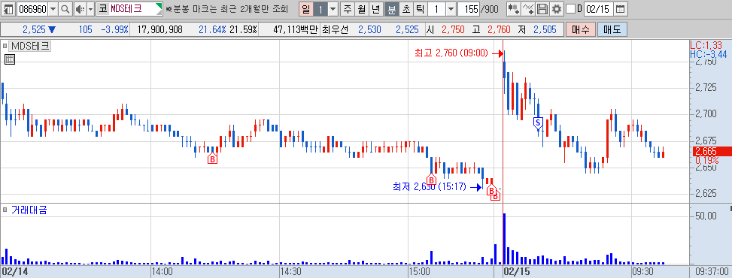The width and height of the screenshot is (732, 278).
Task: Click the data table grid icon under MDS테크
Action: 10,59
